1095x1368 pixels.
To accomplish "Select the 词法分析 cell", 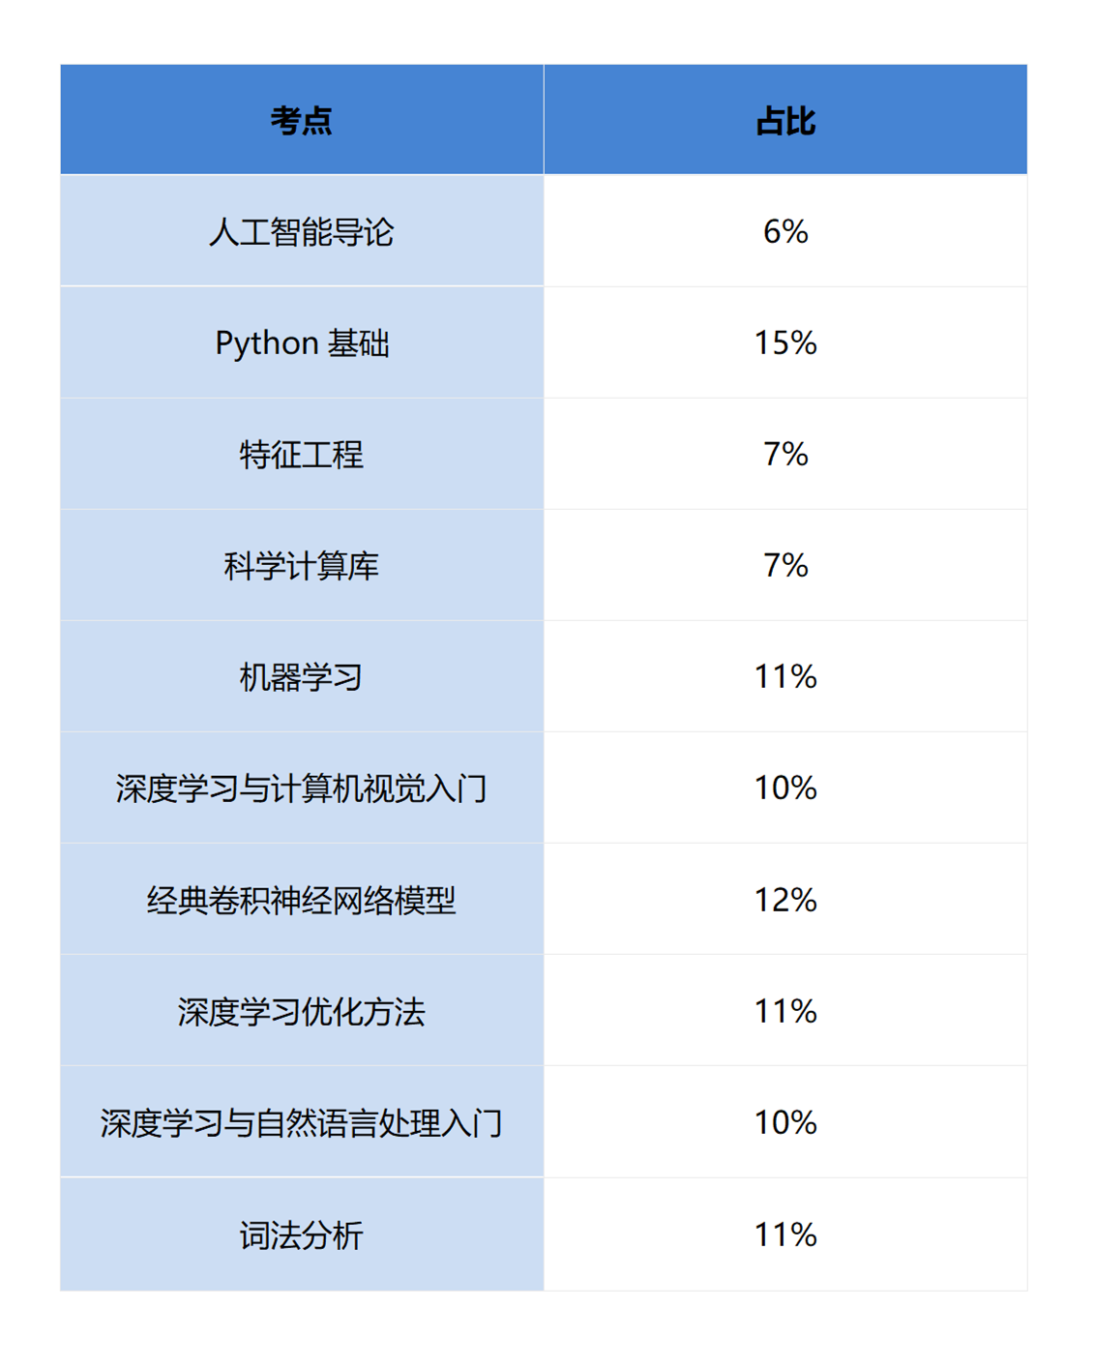I will pyautogui.click(x=302, y=1234).
